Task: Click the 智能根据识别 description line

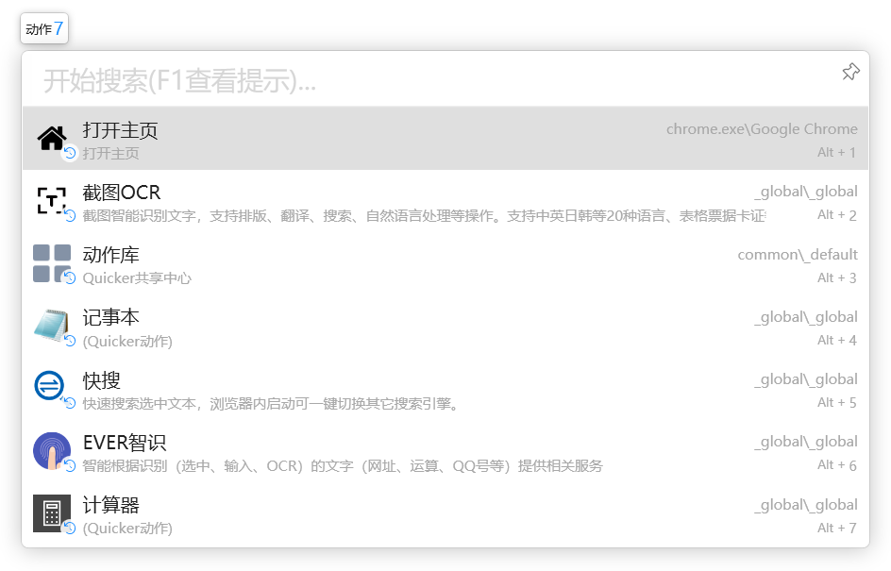Action: pyautogui.click(x=343, y=466)
